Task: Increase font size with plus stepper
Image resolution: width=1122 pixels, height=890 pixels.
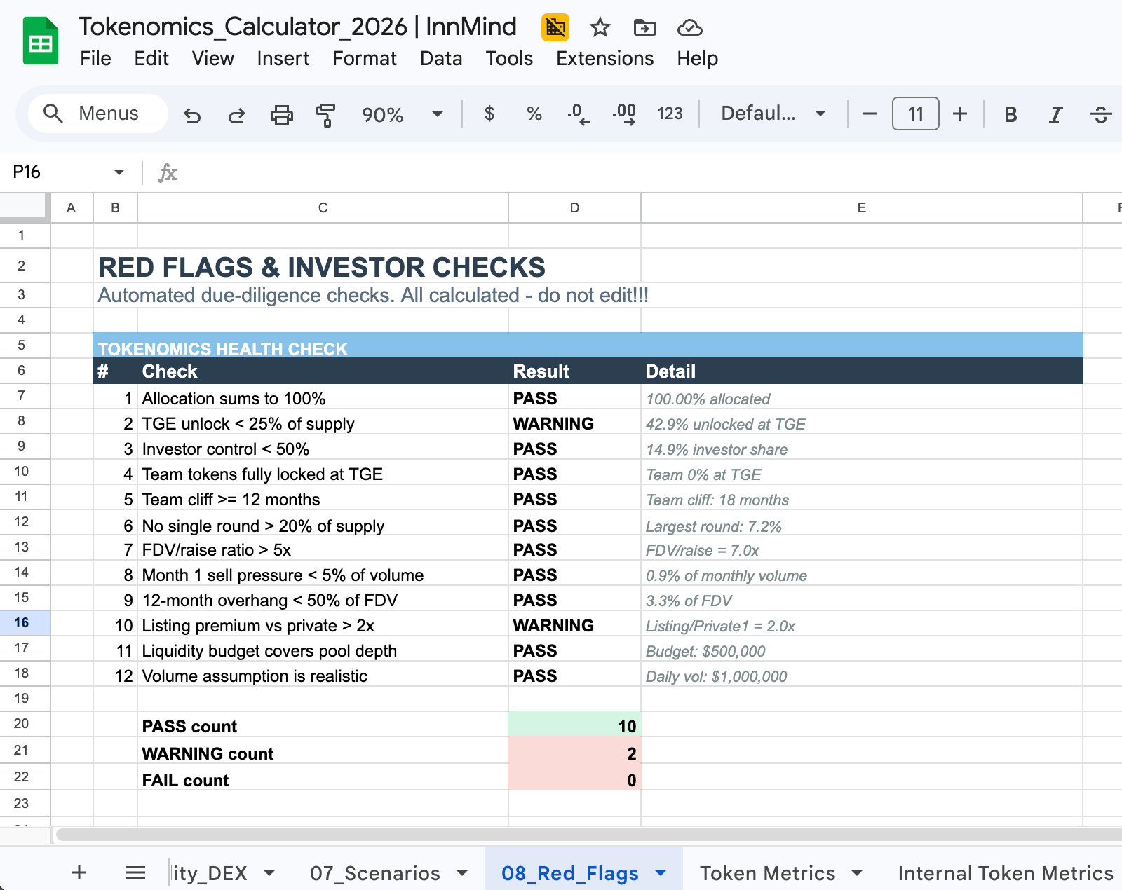Action: tap(959, 114)
